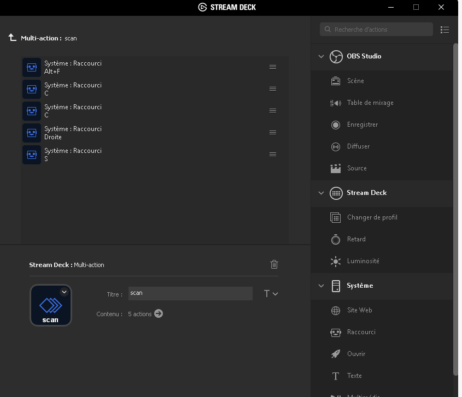The width and height of the screenshot is (462, 397).
Task: Select the Texte action icon
Action: coord(336,376)
